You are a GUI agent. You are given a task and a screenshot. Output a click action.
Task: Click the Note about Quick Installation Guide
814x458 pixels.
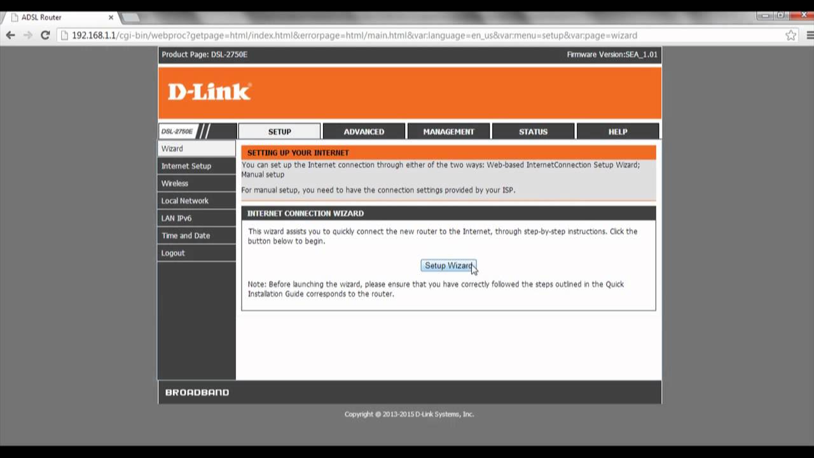tap(436, 289)
